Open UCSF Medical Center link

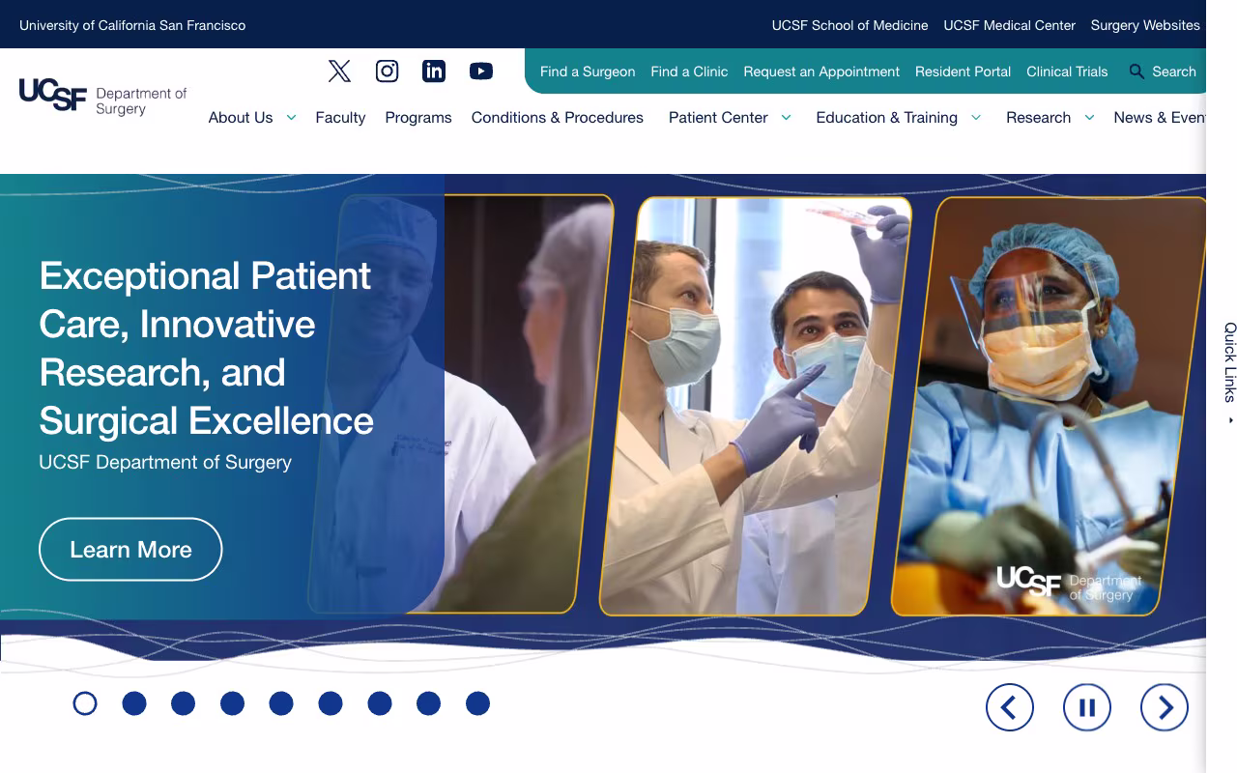click(x=1009, y=25)
